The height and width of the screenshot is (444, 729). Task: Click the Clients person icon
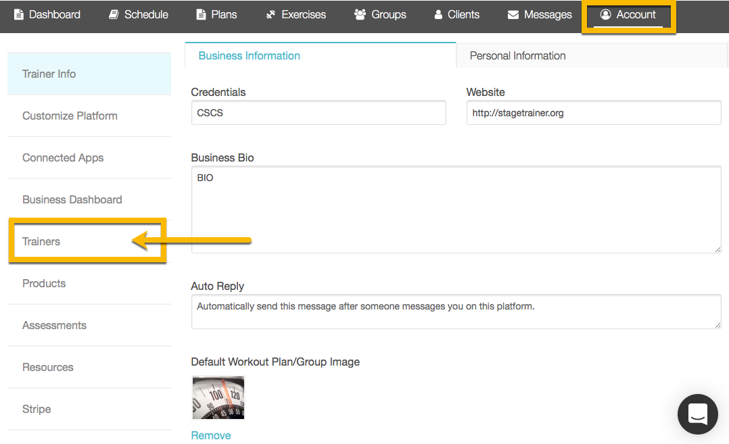point(438,15)
